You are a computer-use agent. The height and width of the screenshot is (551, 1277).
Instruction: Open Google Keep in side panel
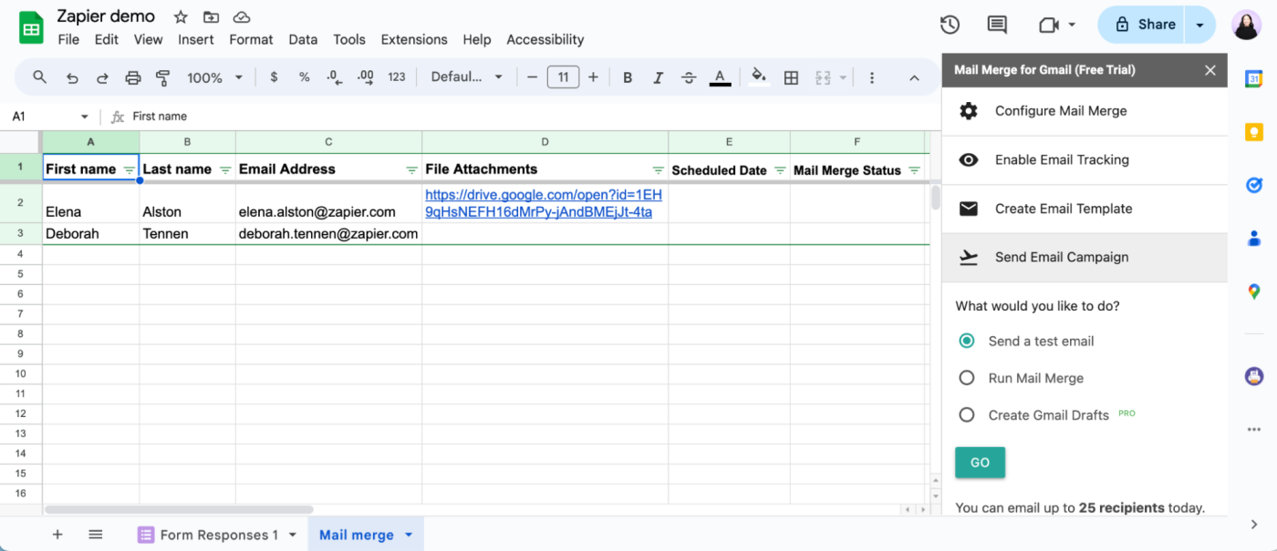1253,132
